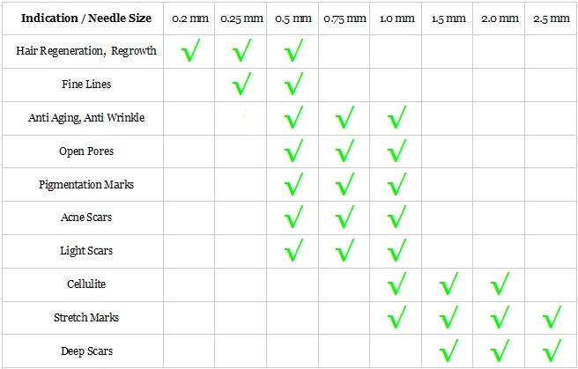Image resolution: width=578 pixels, height=369 pixels.
Task: Click the Fine Lines checkmark under 0.25 mm
Action: 241,85
